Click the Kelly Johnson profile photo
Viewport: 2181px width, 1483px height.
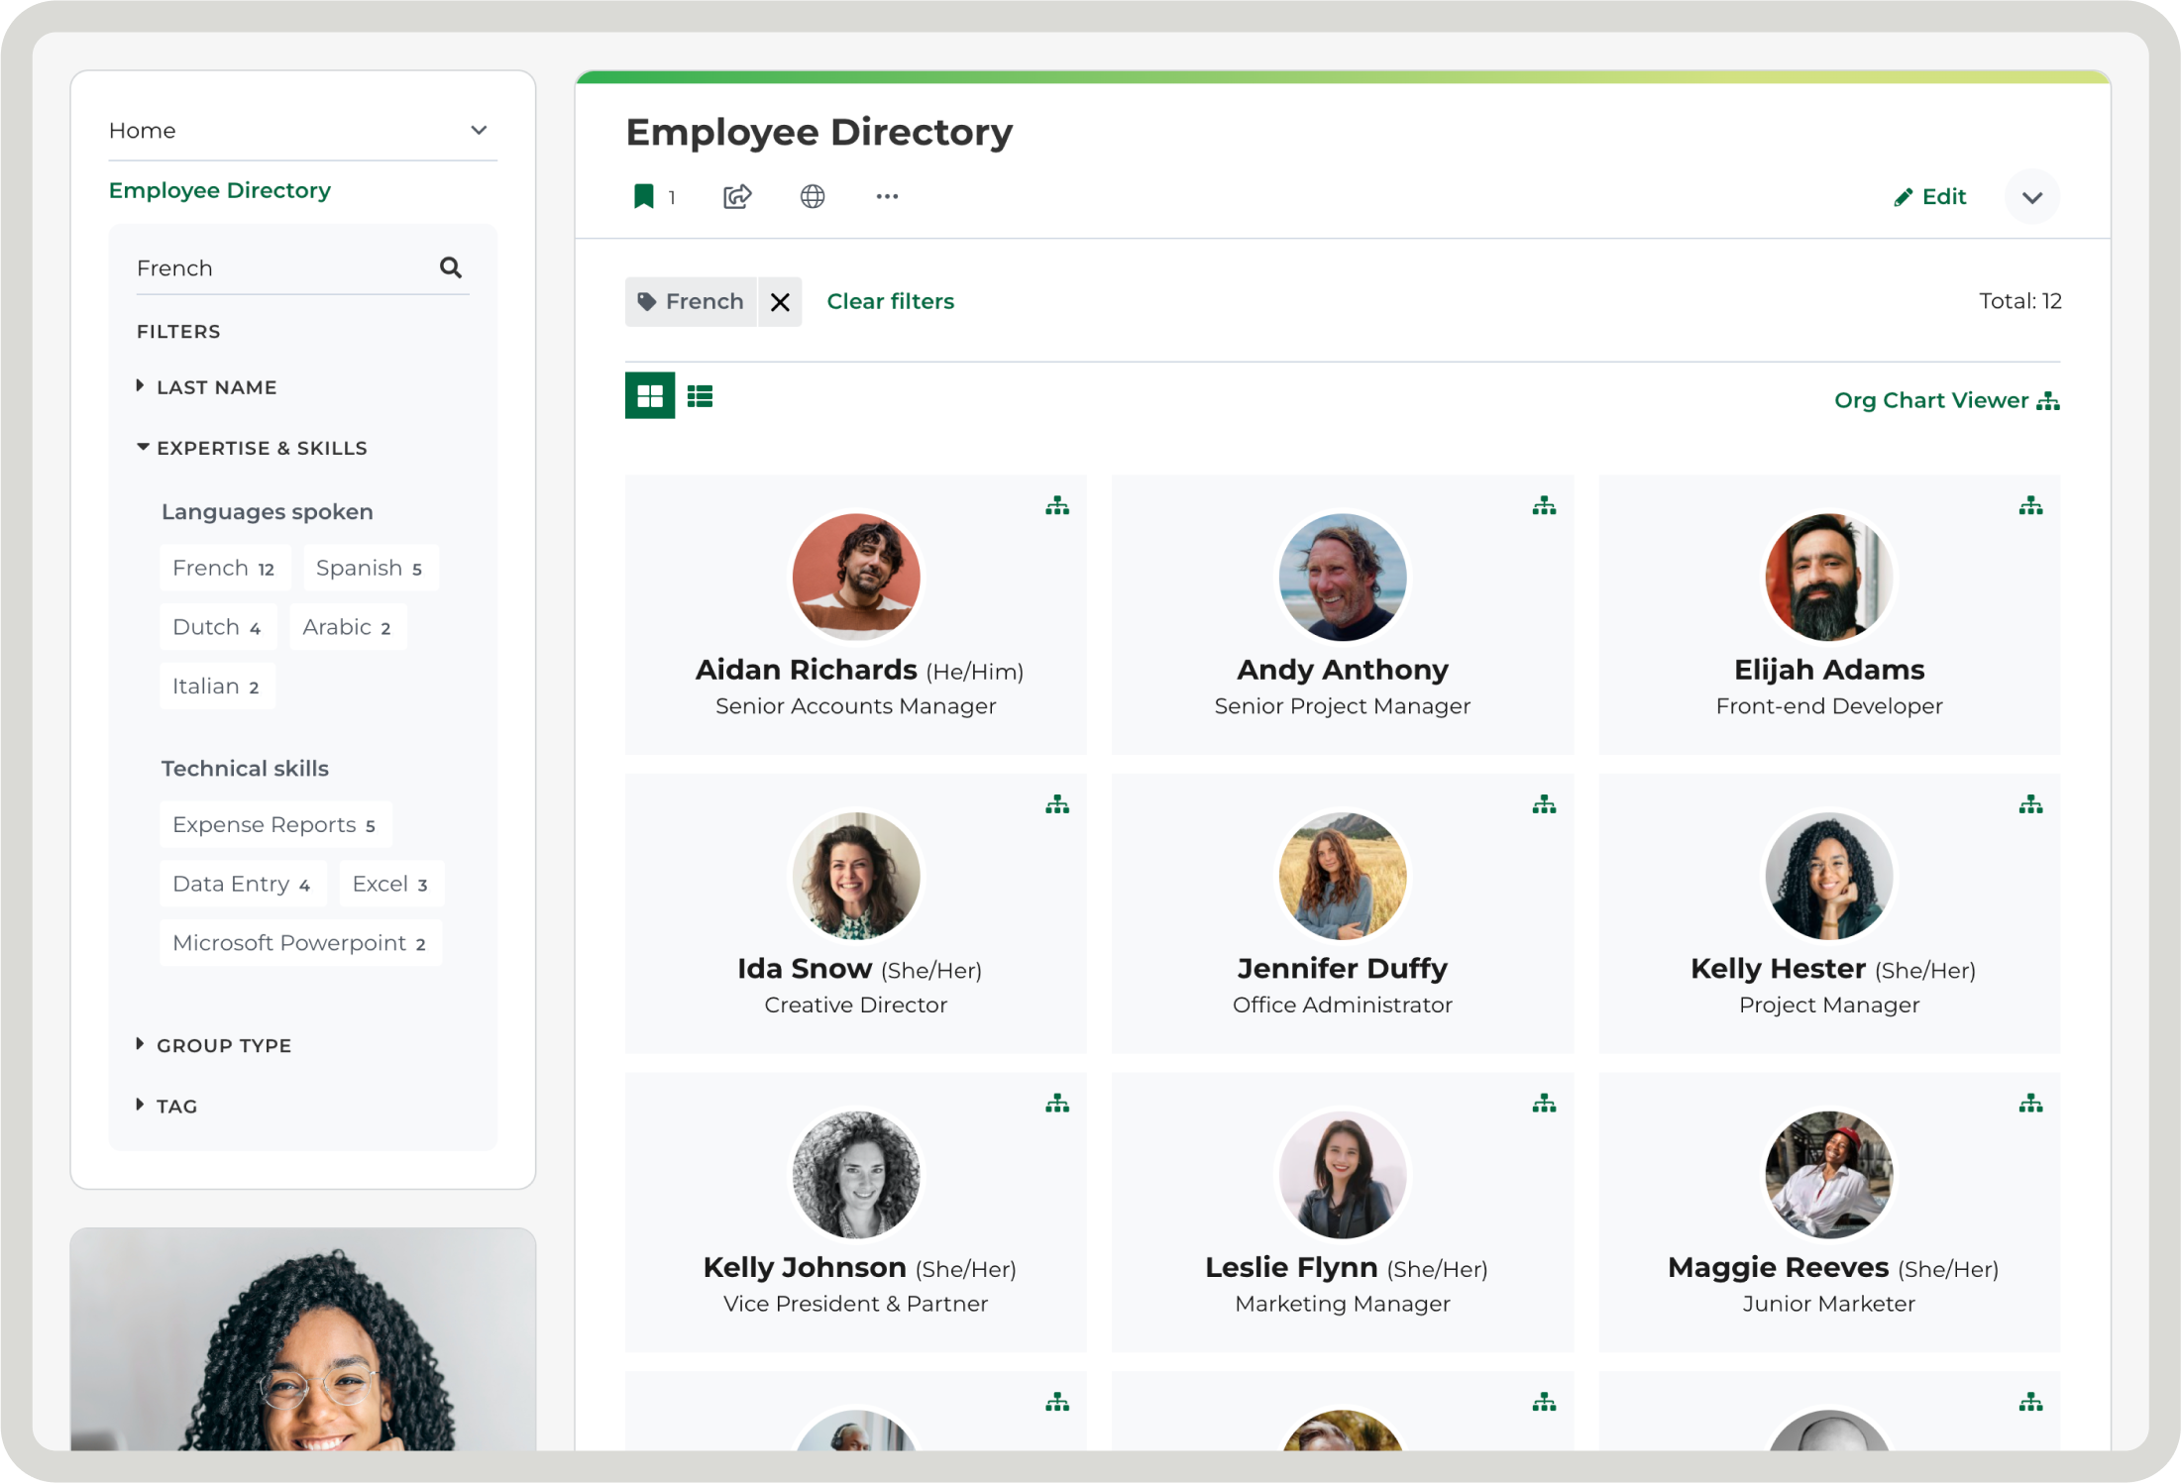pyautogui.click(x=856, y=1174)
